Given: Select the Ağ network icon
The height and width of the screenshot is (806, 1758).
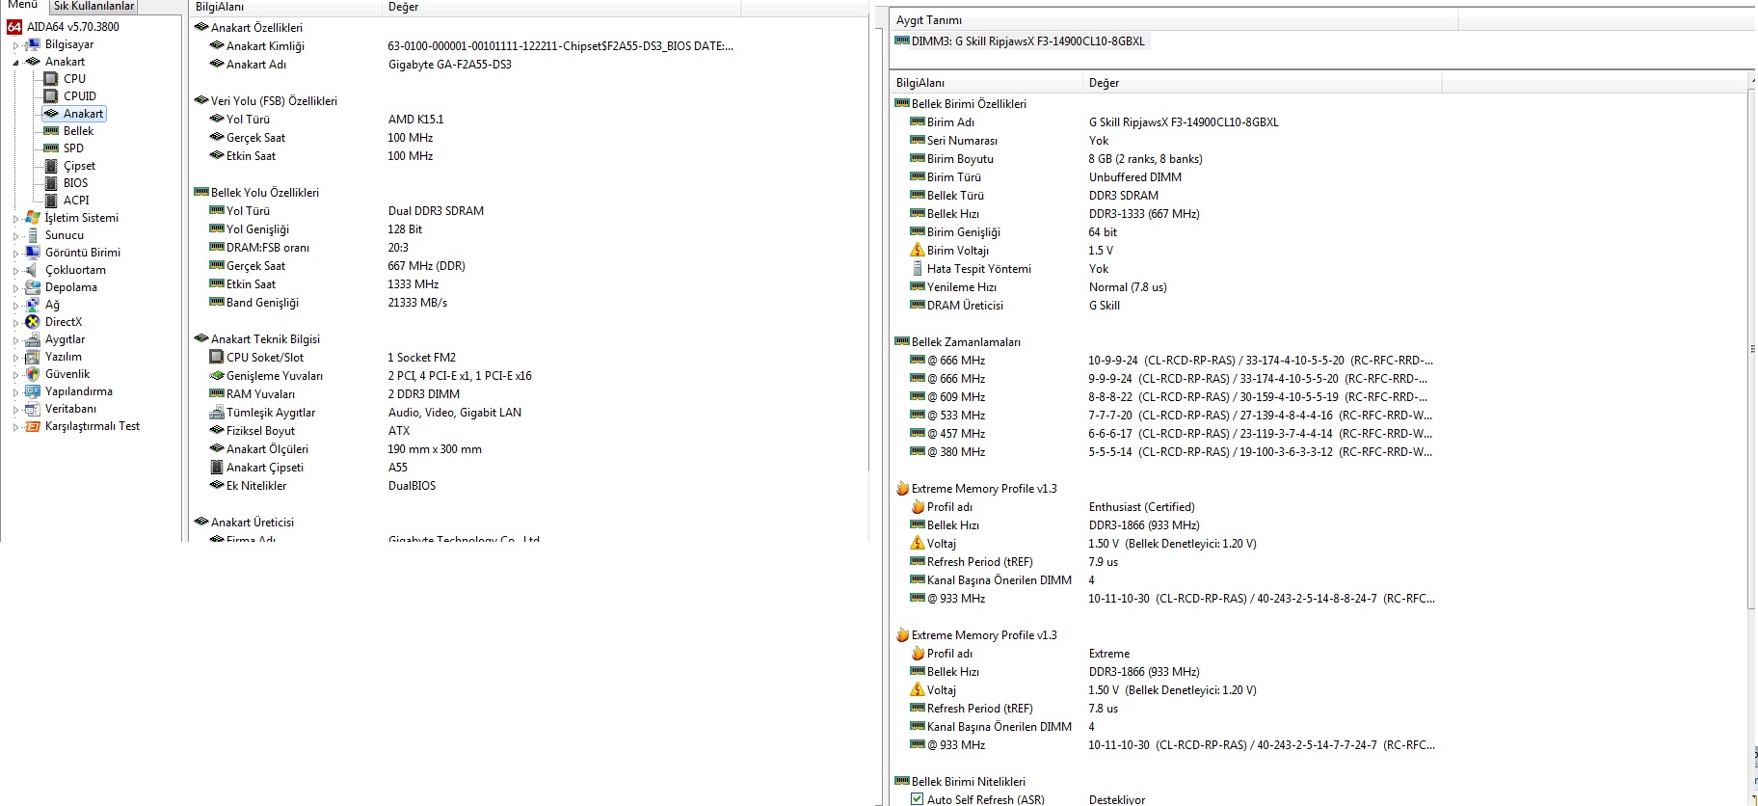Looking at the screenshot, I should coord(33,305).
